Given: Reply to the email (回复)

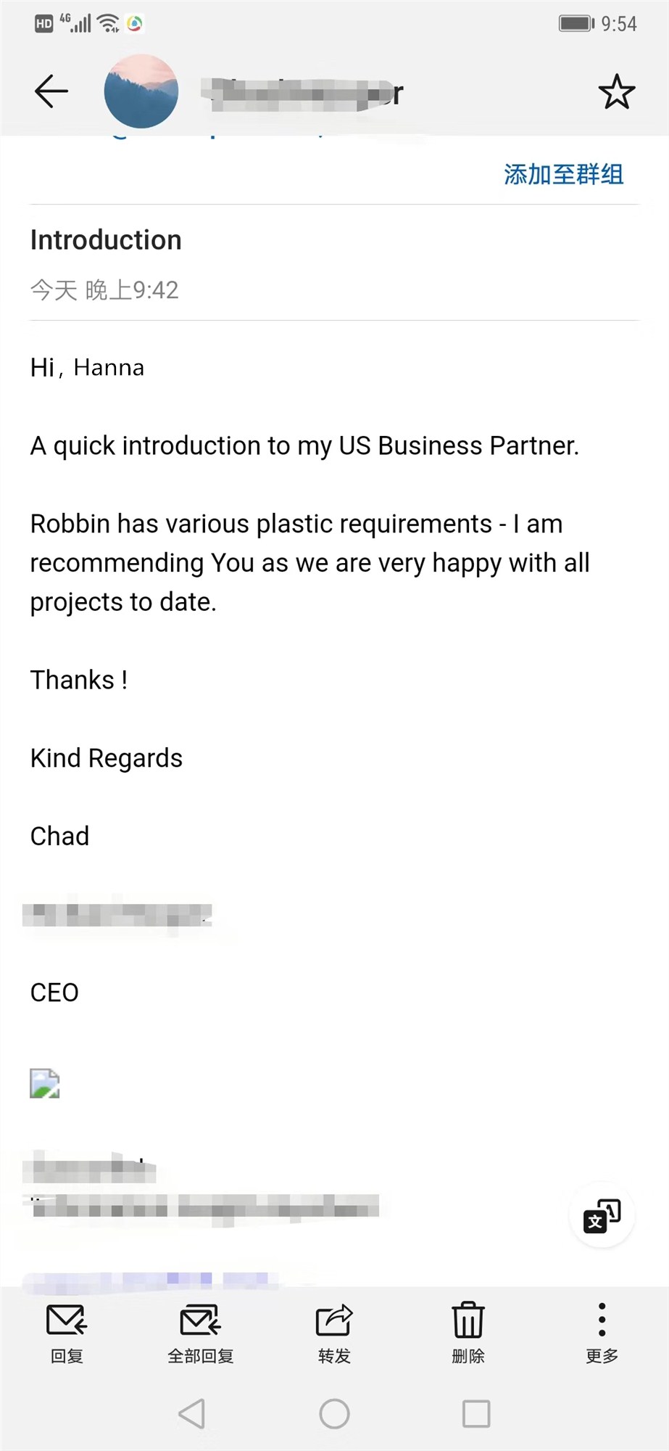Looking at the screenshot, I should coord(67,1333).
